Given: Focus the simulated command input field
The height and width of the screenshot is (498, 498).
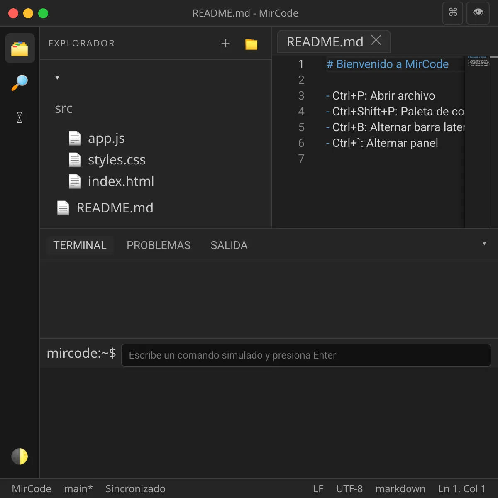Looking at the screenshot, I should pos(306,355).
